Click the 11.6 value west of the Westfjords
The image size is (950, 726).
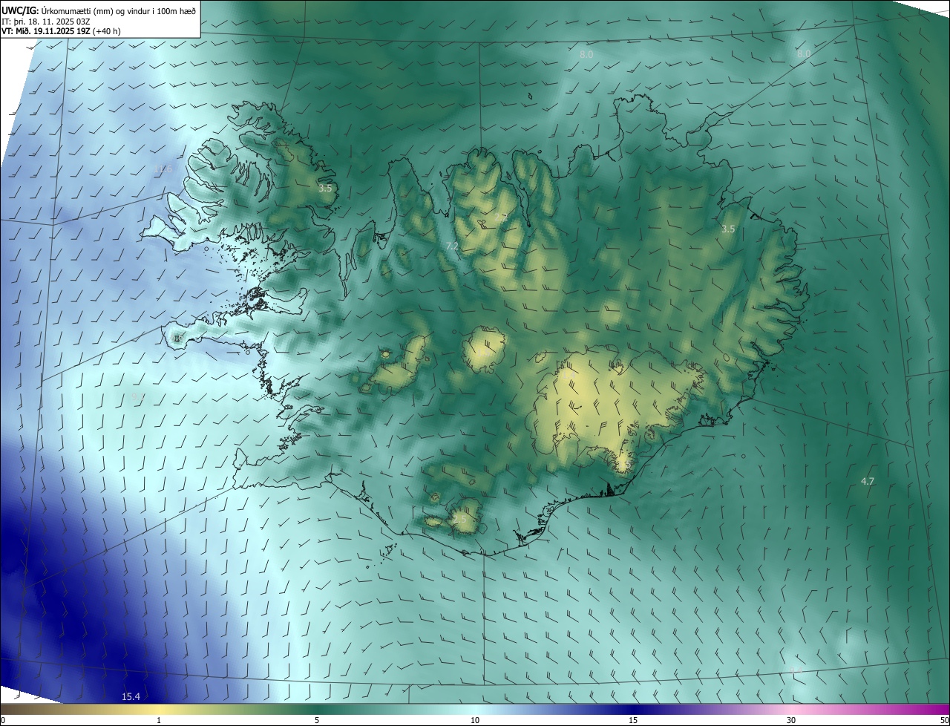click(163, 169)
